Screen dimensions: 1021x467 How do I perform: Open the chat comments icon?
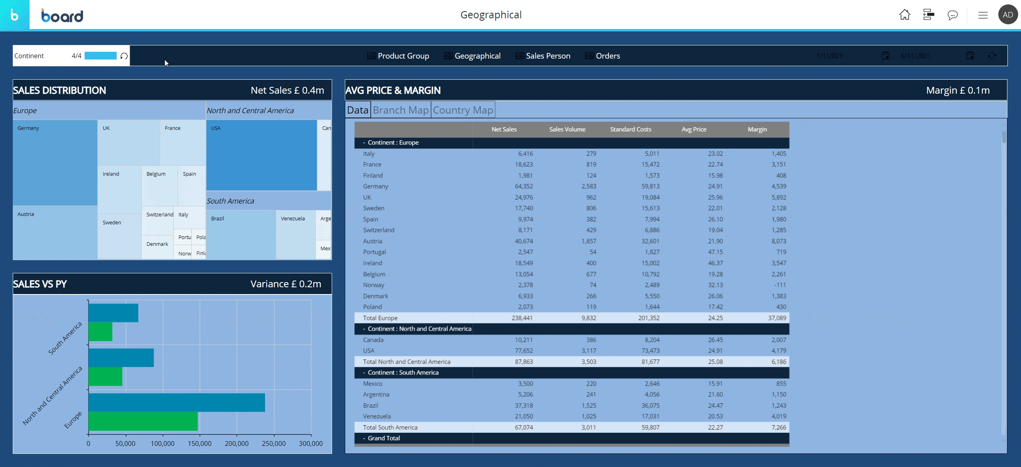coord(952,15)
